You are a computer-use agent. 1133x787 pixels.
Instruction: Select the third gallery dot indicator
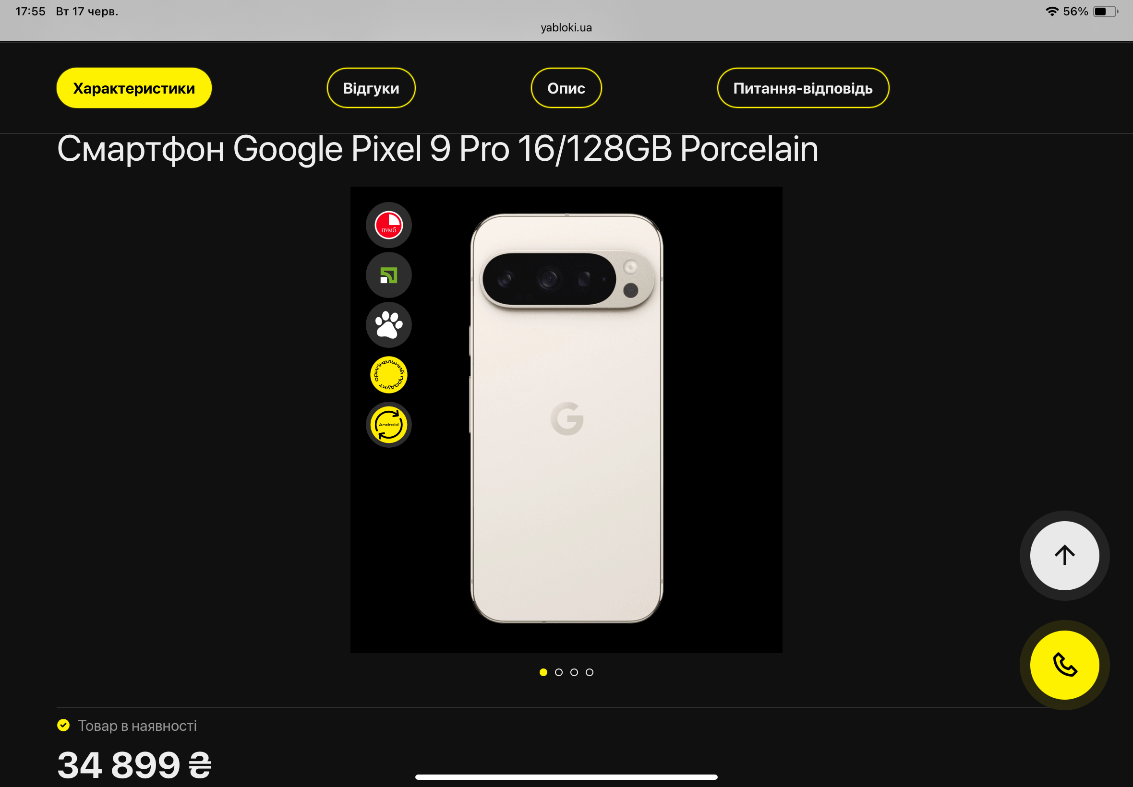(574, 672)
